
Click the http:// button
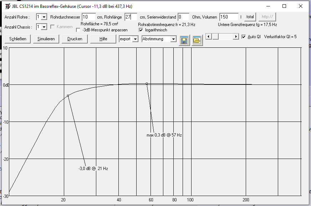267,17
